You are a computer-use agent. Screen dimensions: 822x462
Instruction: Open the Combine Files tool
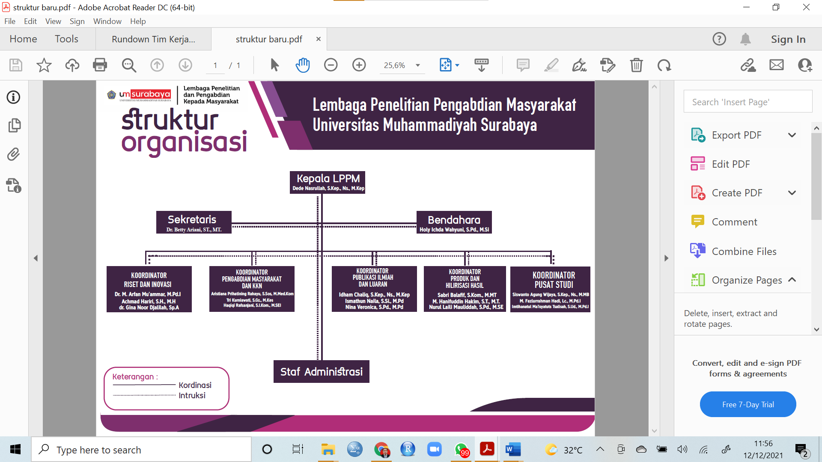click(744, 252)
